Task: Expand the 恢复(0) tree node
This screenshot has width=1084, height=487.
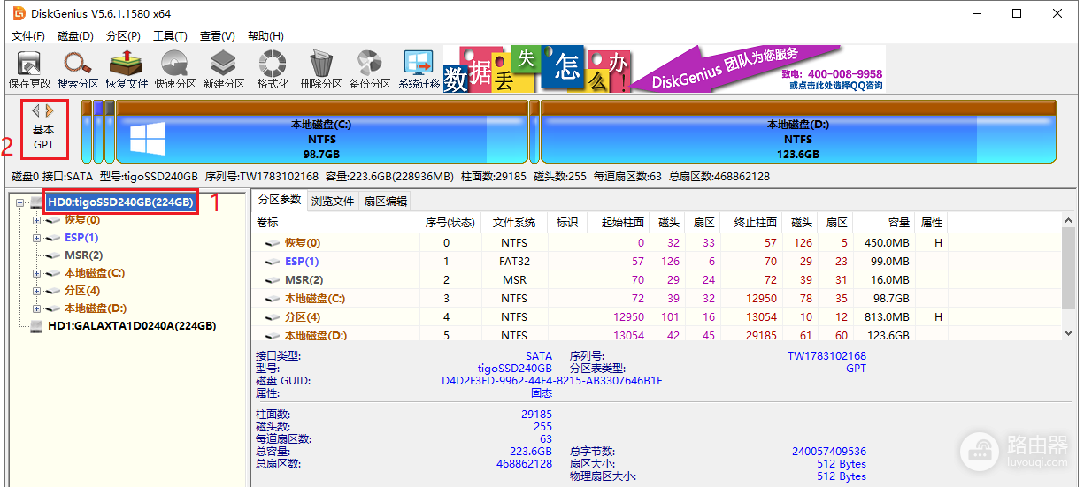Action: pos(37,220)
